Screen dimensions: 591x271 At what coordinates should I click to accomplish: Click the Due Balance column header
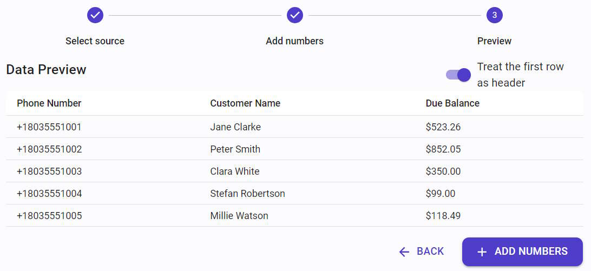click(452, 103)
